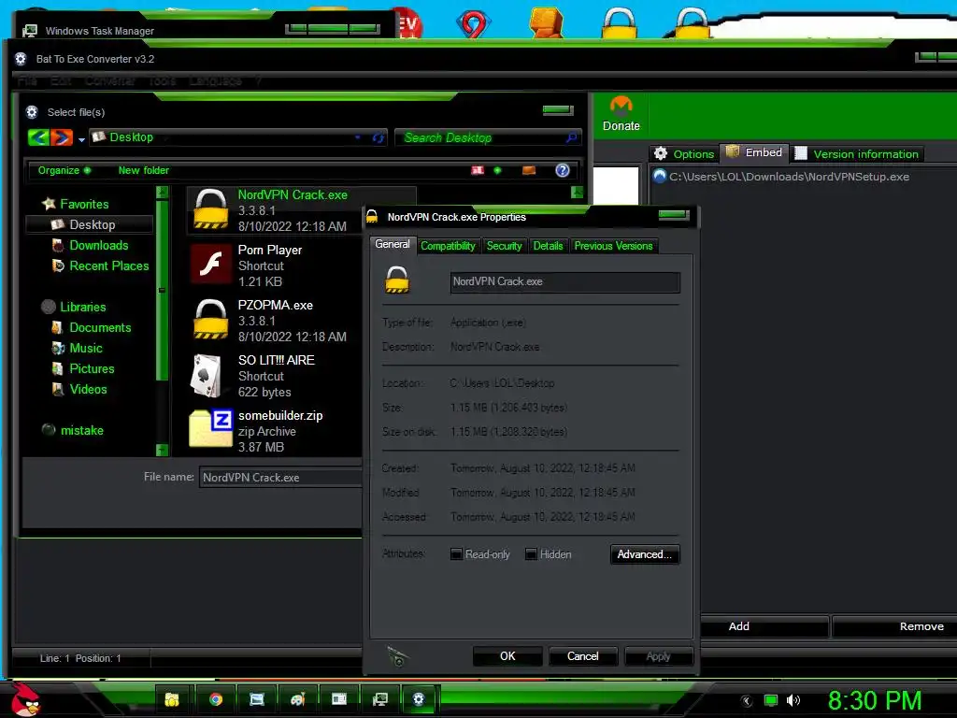The height and width of the screenshot is (718, 957).
Task: Click the back arrow in file dialog
Action: (x=38, y=137)
